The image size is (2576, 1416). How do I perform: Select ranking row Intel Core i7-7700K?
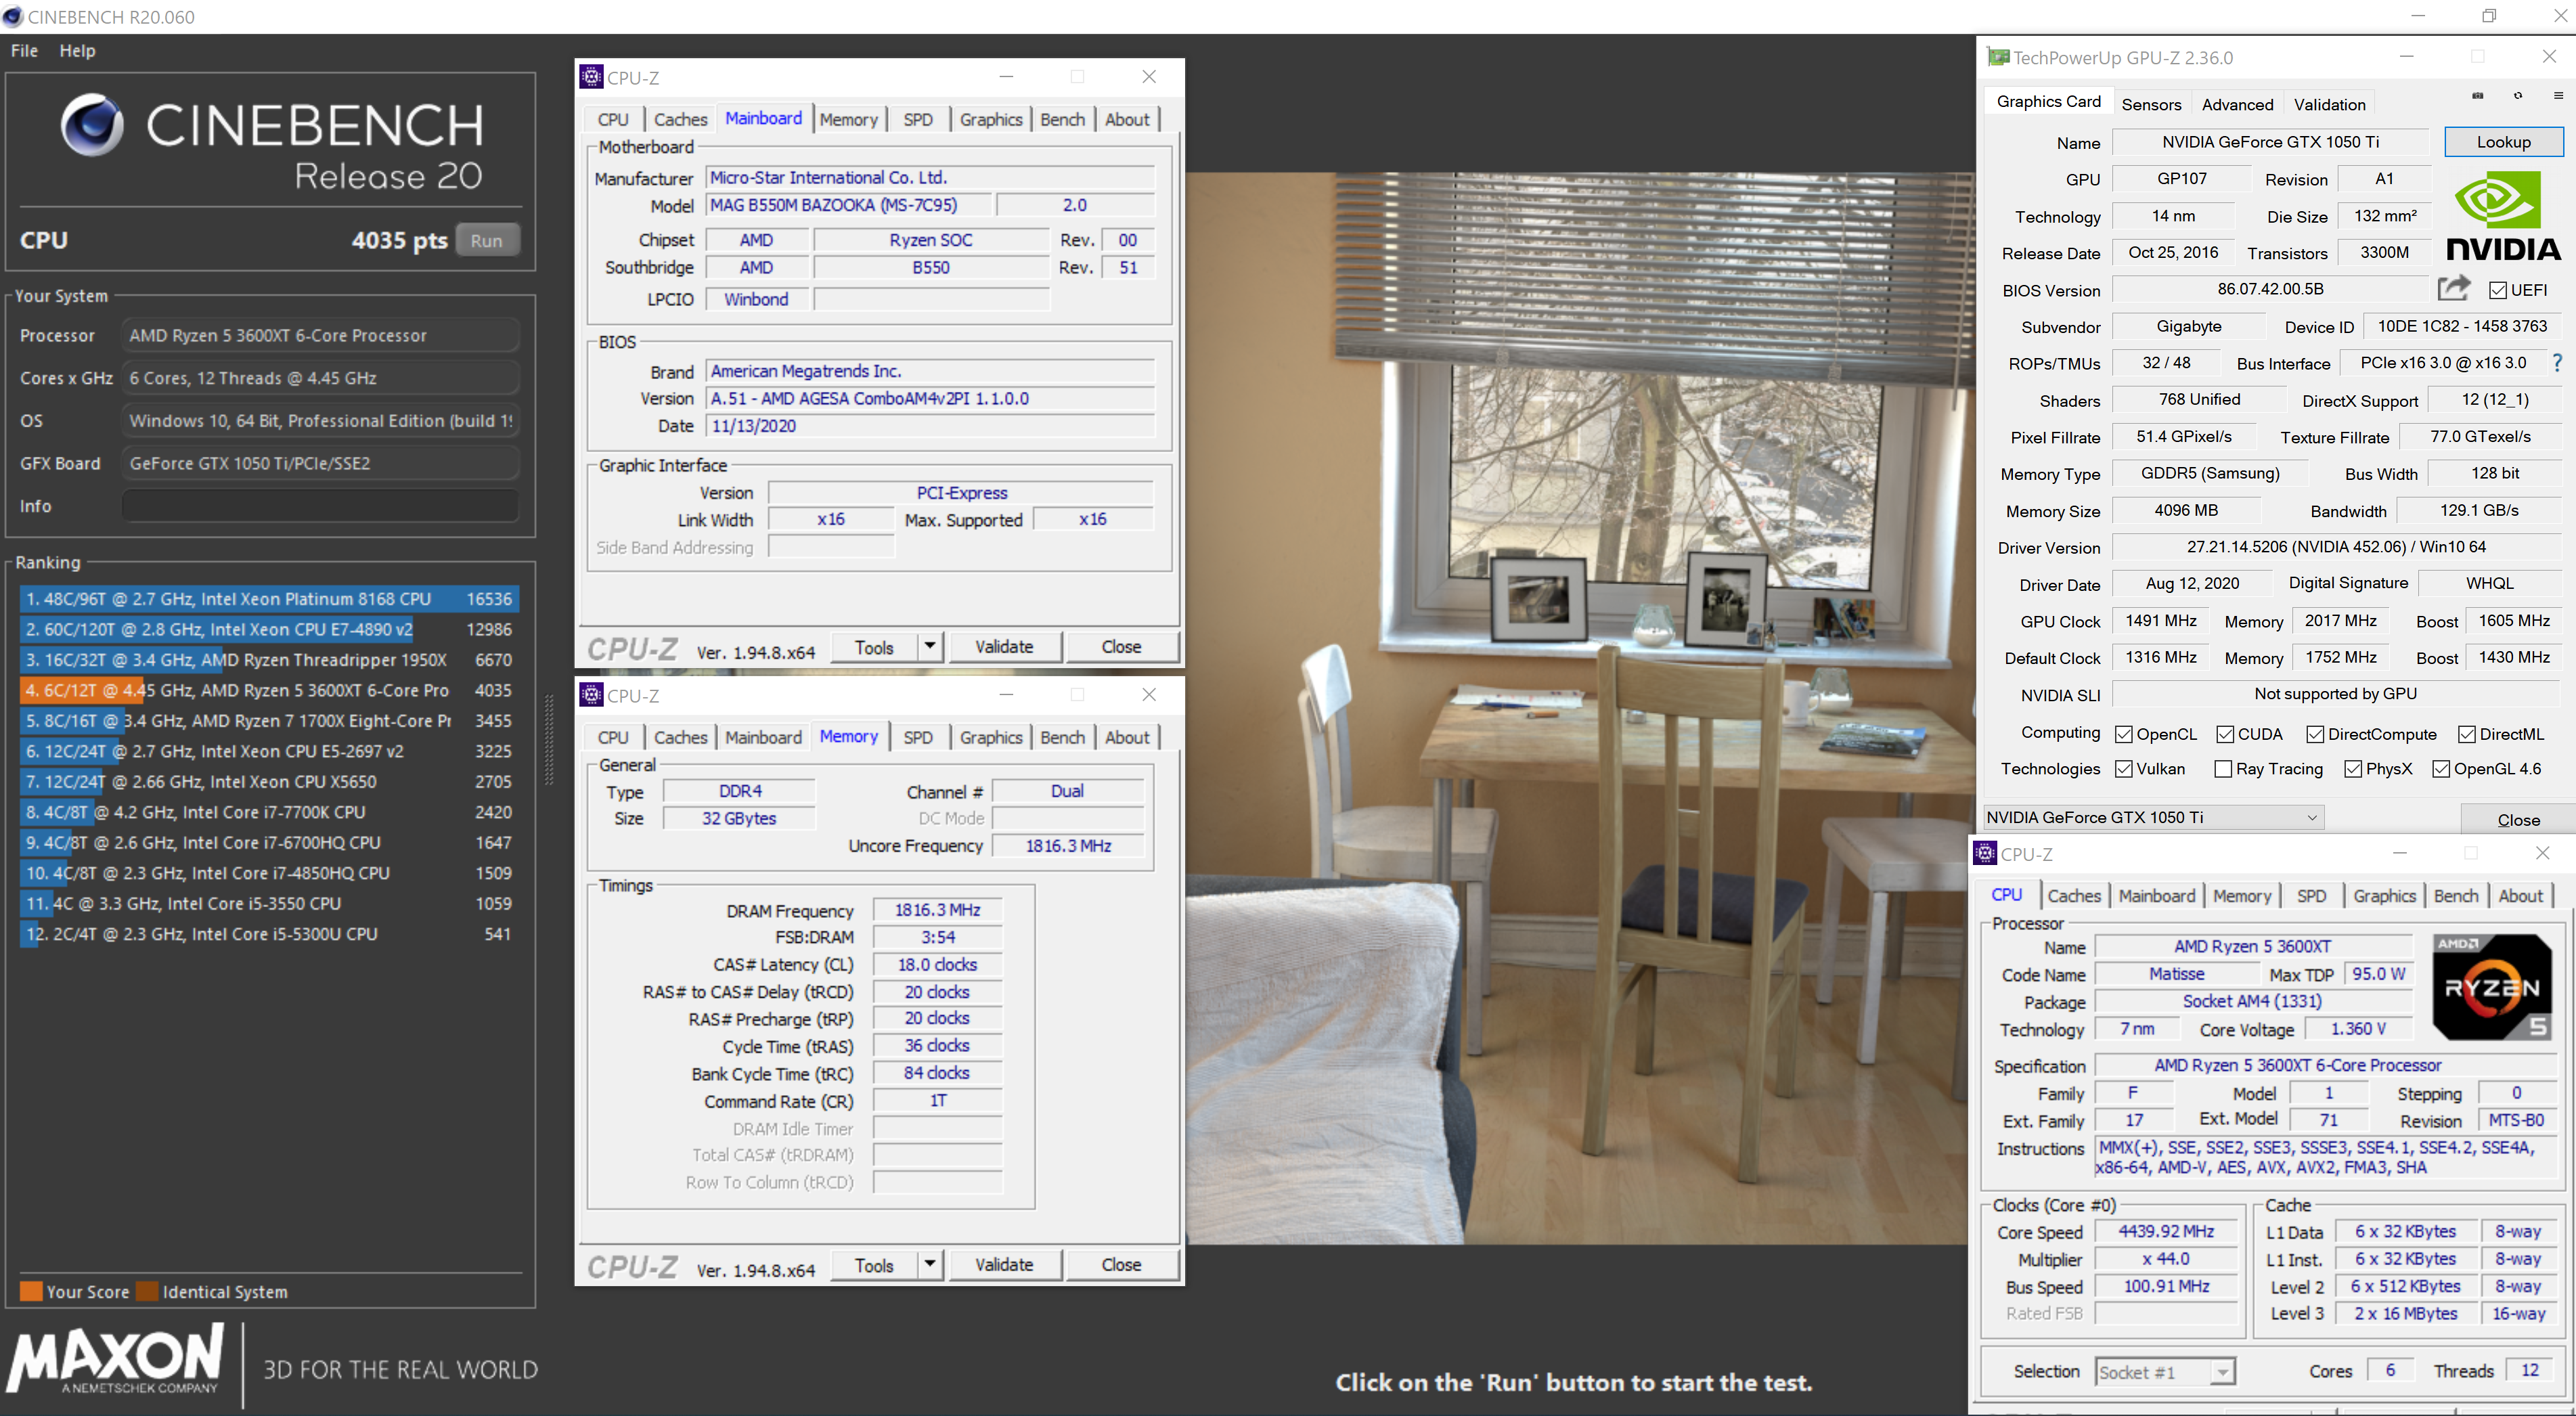pos(269,812)
